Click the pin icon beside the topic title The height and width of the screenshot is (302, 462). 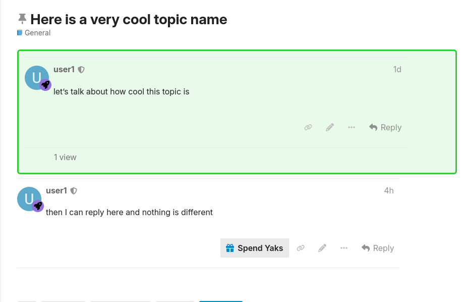tap(22, 19)
